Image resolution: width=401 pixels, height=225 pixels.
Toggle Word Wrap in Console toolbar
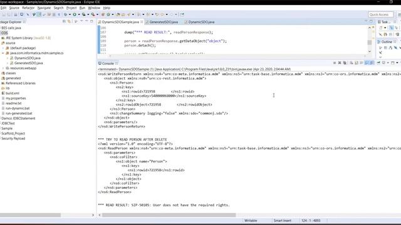362,62
